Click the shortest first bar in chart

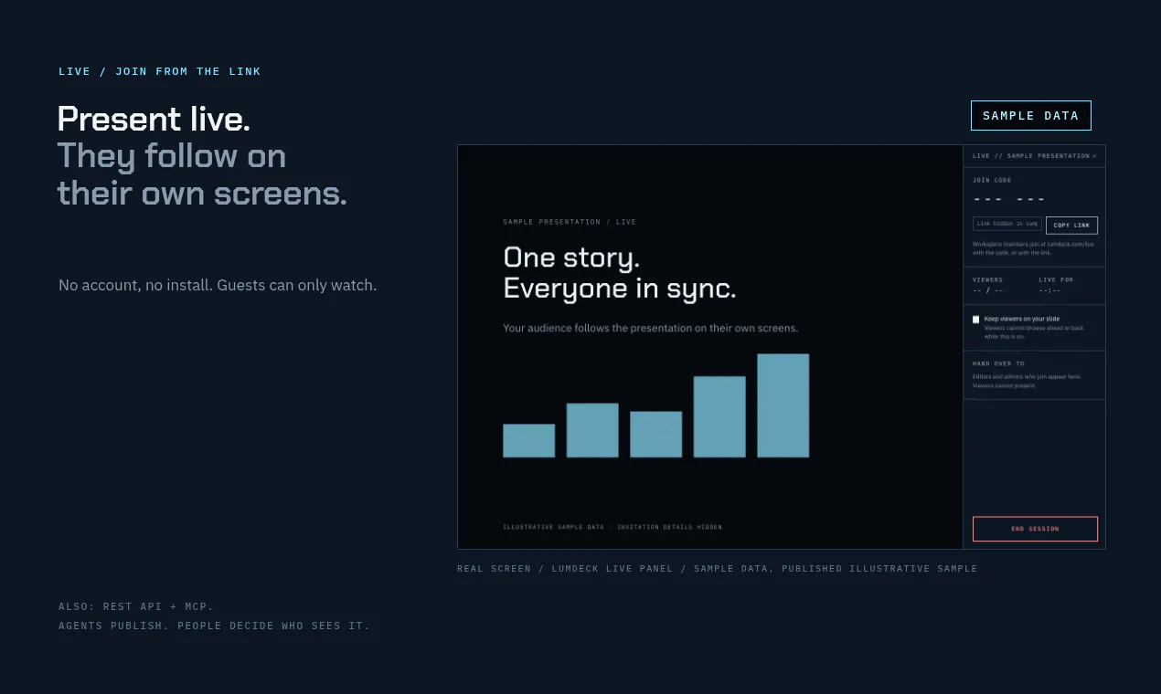529,440
